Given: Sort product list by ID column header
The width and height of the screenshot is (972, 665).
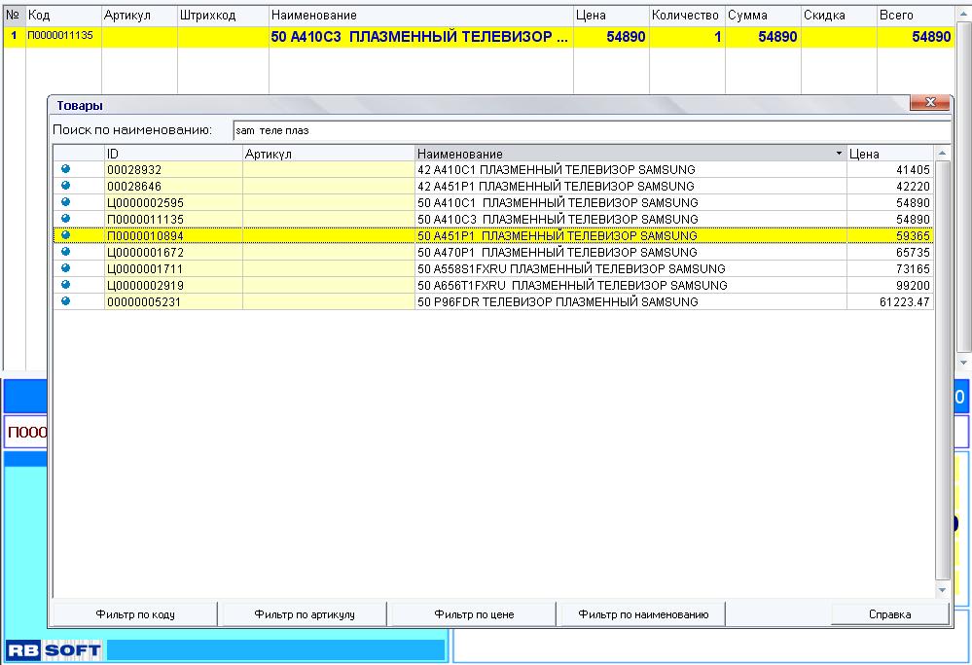Looking at the screenshot, I should [x=172, y=154].
